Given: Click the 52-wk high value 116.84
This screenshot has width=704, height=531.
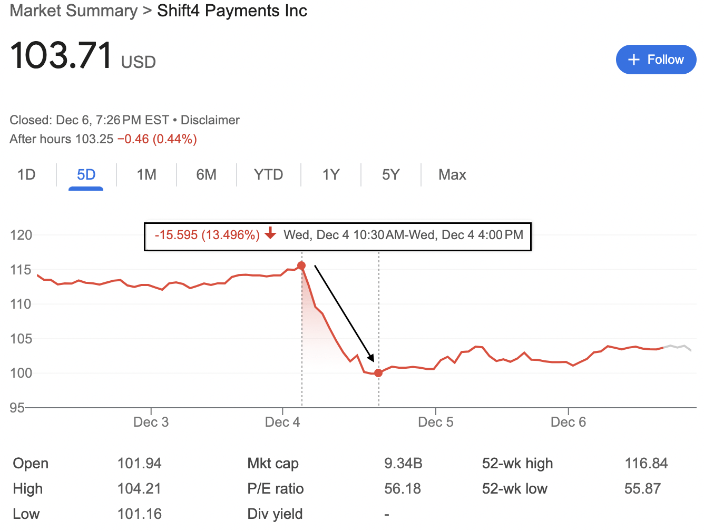Looking at the screenshot, I should point(647,463).
